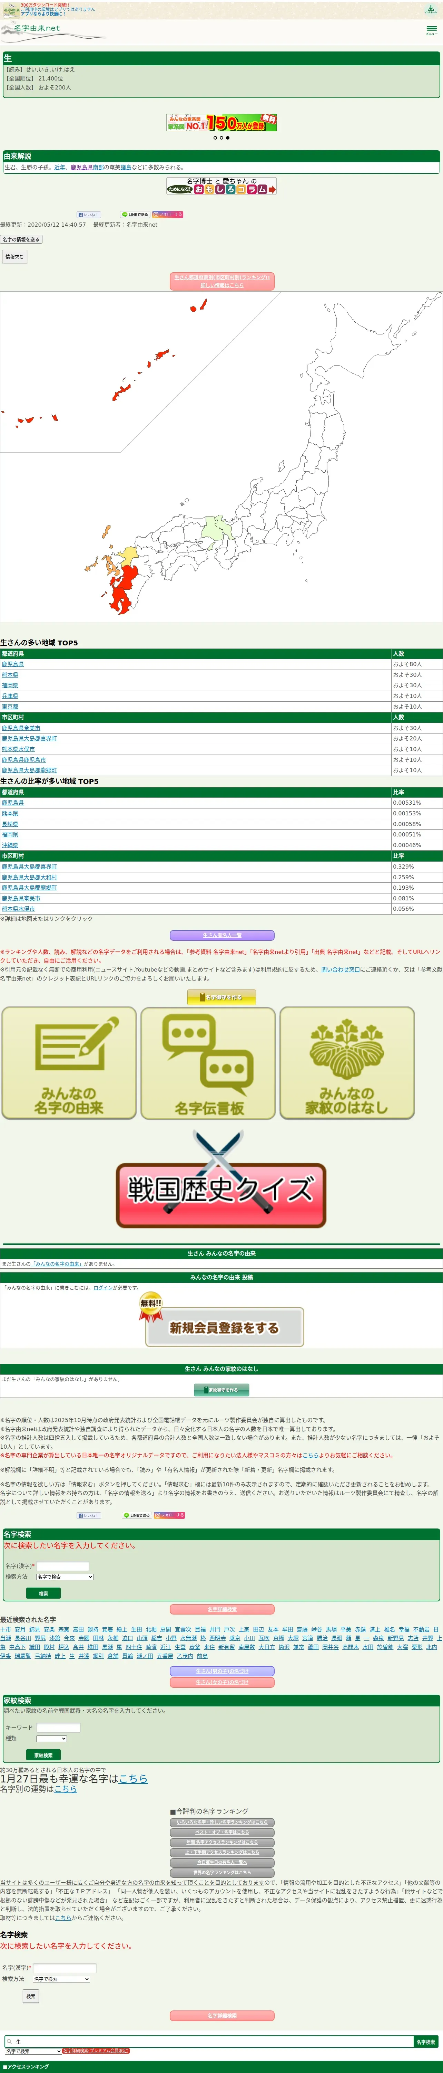Click 新規会員登録をする button

pyautogui.click(x=224, y=1328)
